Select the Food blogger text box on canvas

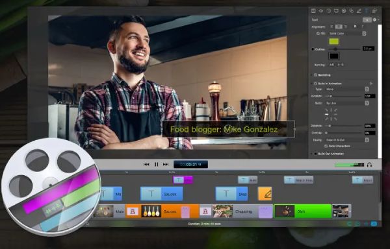pos(228,129)
